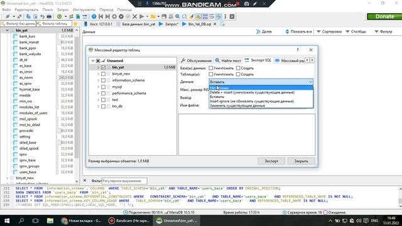Click the disconnect icon in toolbar
The height and width of the screenshot is (226, 402).
point(19,16)
